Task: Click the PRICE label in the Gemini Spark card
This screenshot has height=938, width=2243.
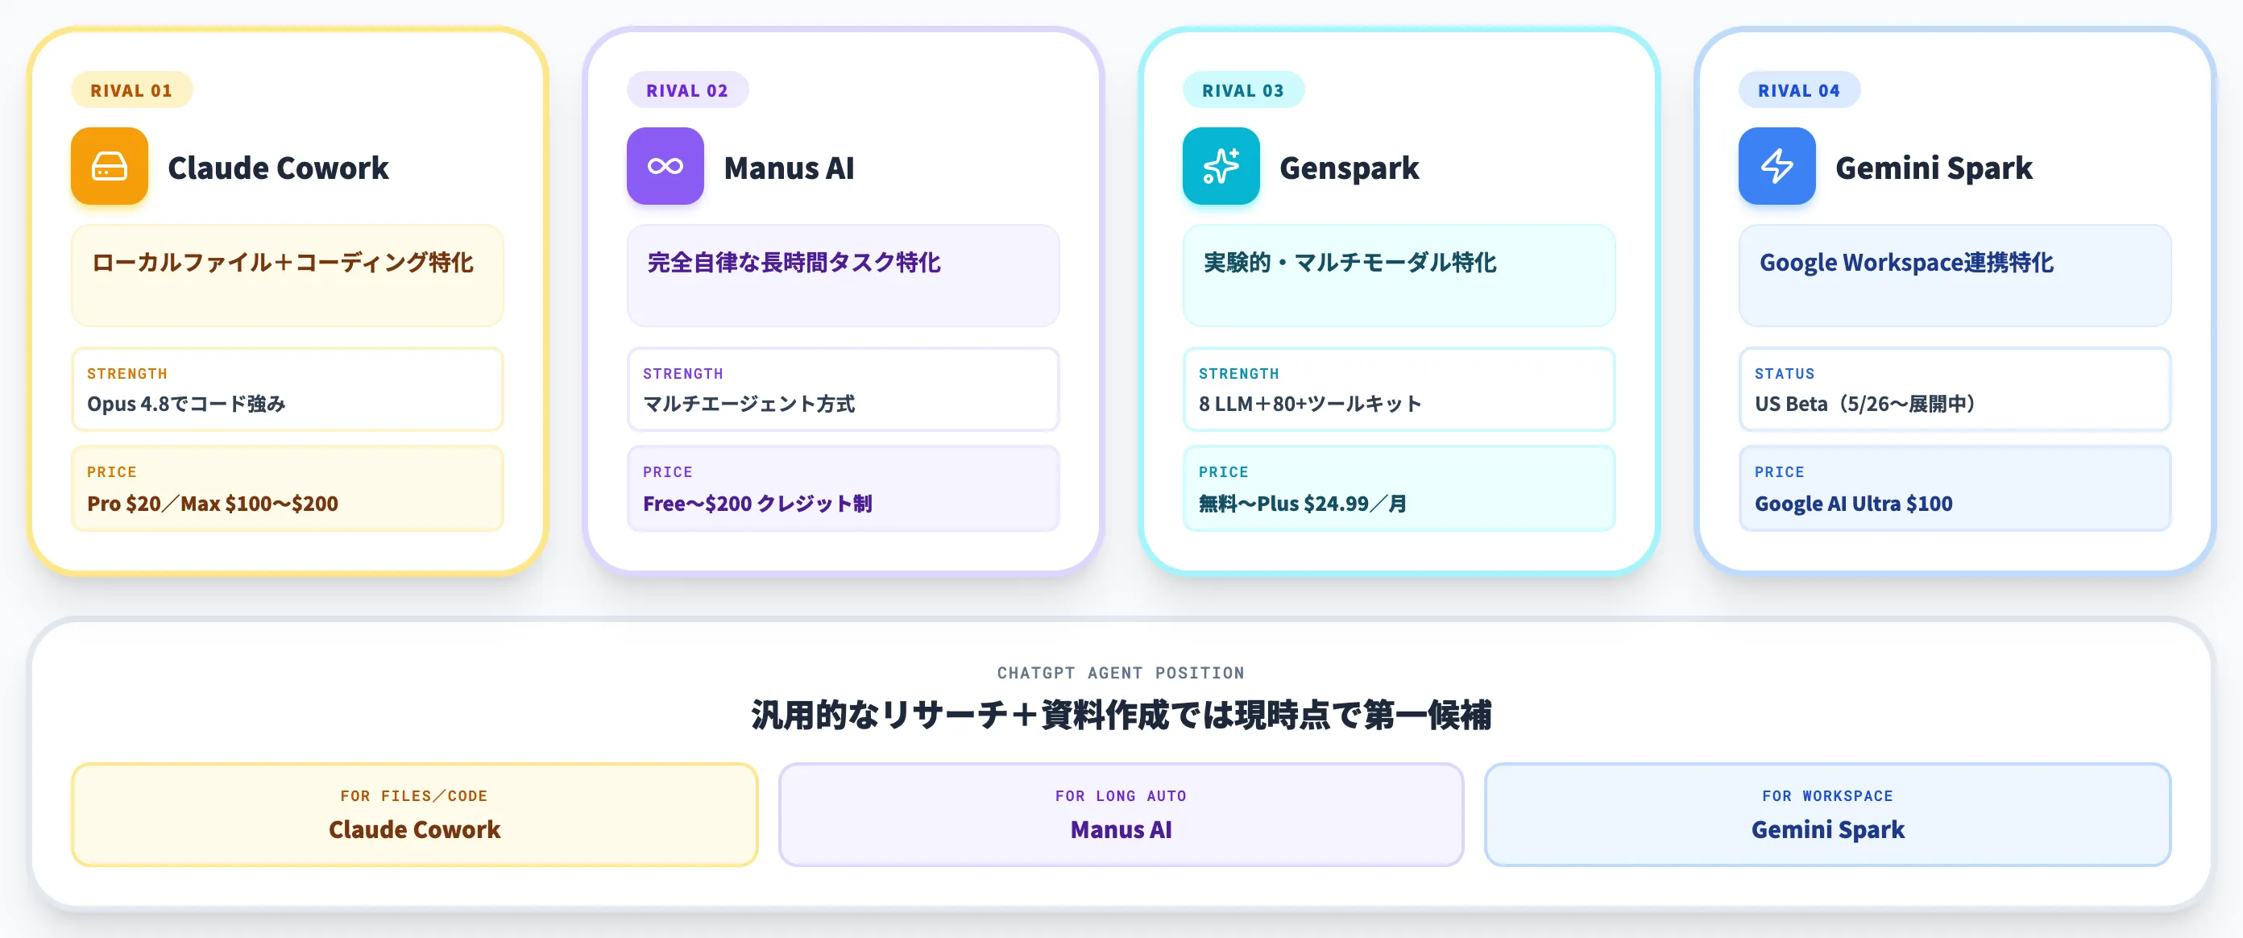Action: tap(1779, 472)
